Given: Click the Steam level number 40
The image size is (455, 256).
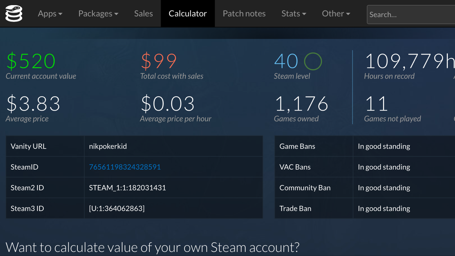Looking at the screenshot, I should (x=286, y=61).
